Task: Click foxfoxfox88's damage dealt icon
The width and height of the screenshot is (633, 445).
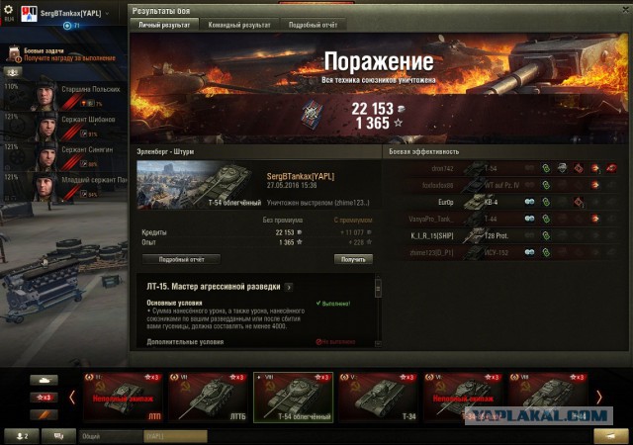Action: pos(595,185)
